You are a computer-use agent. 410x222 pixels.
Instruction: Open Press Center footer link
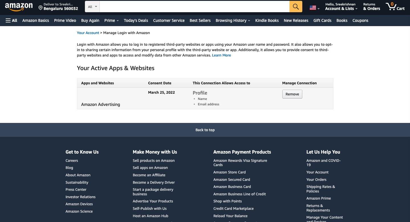[76, 190]
